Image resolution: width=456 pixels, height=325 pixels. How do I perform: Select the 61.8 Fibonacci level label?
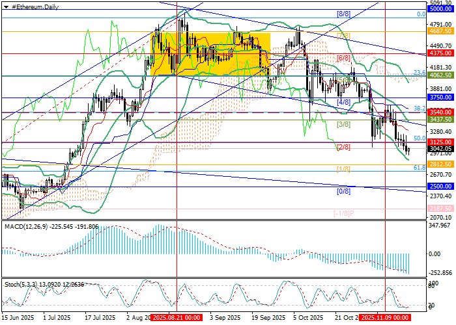(420, 167)
